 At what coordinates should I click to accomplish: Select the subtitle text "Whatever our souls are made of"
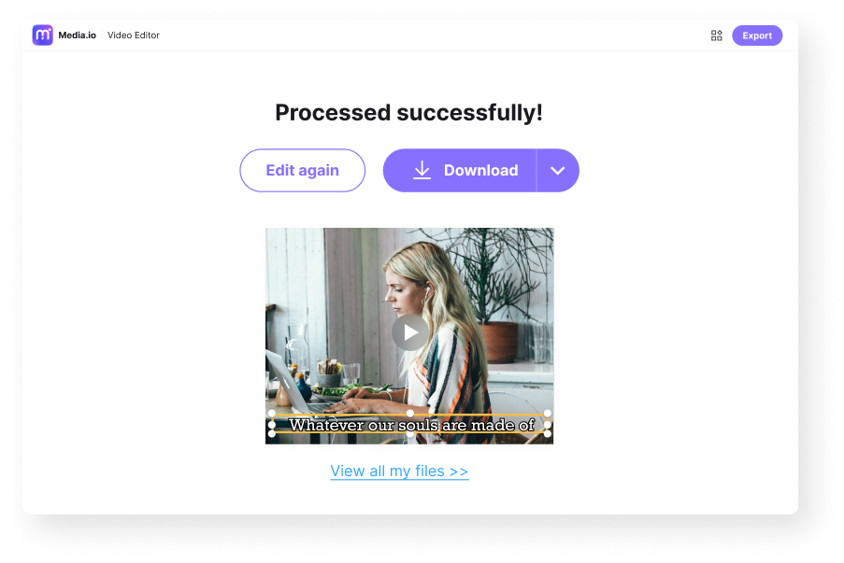[x=412, y=425]
